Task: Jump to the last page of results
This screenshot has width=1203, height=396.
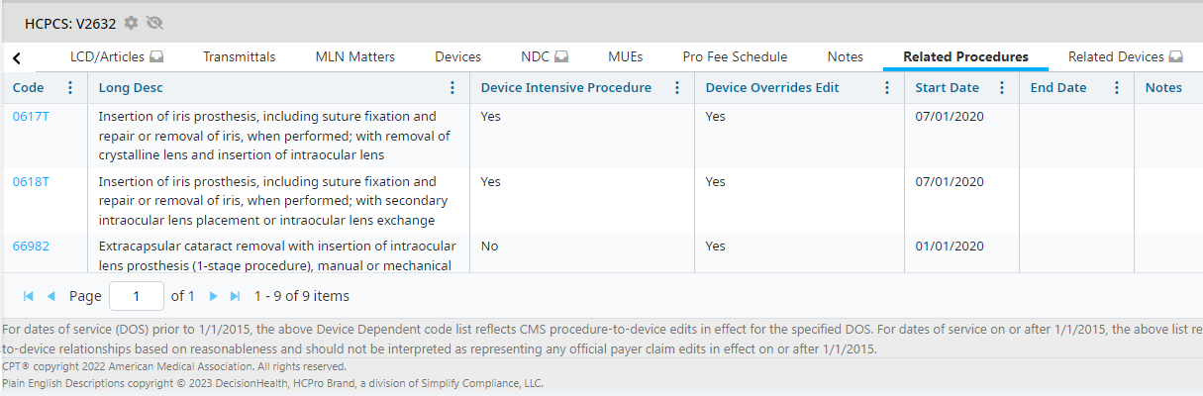Action: coord(235,296)
